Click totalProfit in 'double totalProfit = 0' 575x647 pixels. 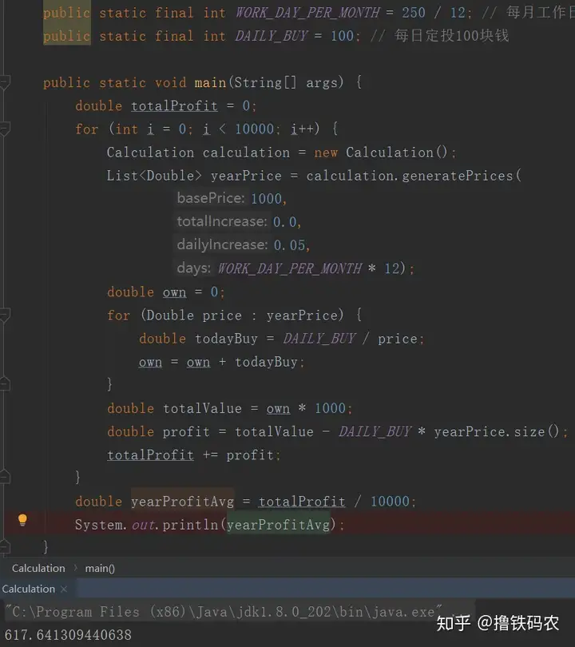pyautogui.click(x=174, y=106)
